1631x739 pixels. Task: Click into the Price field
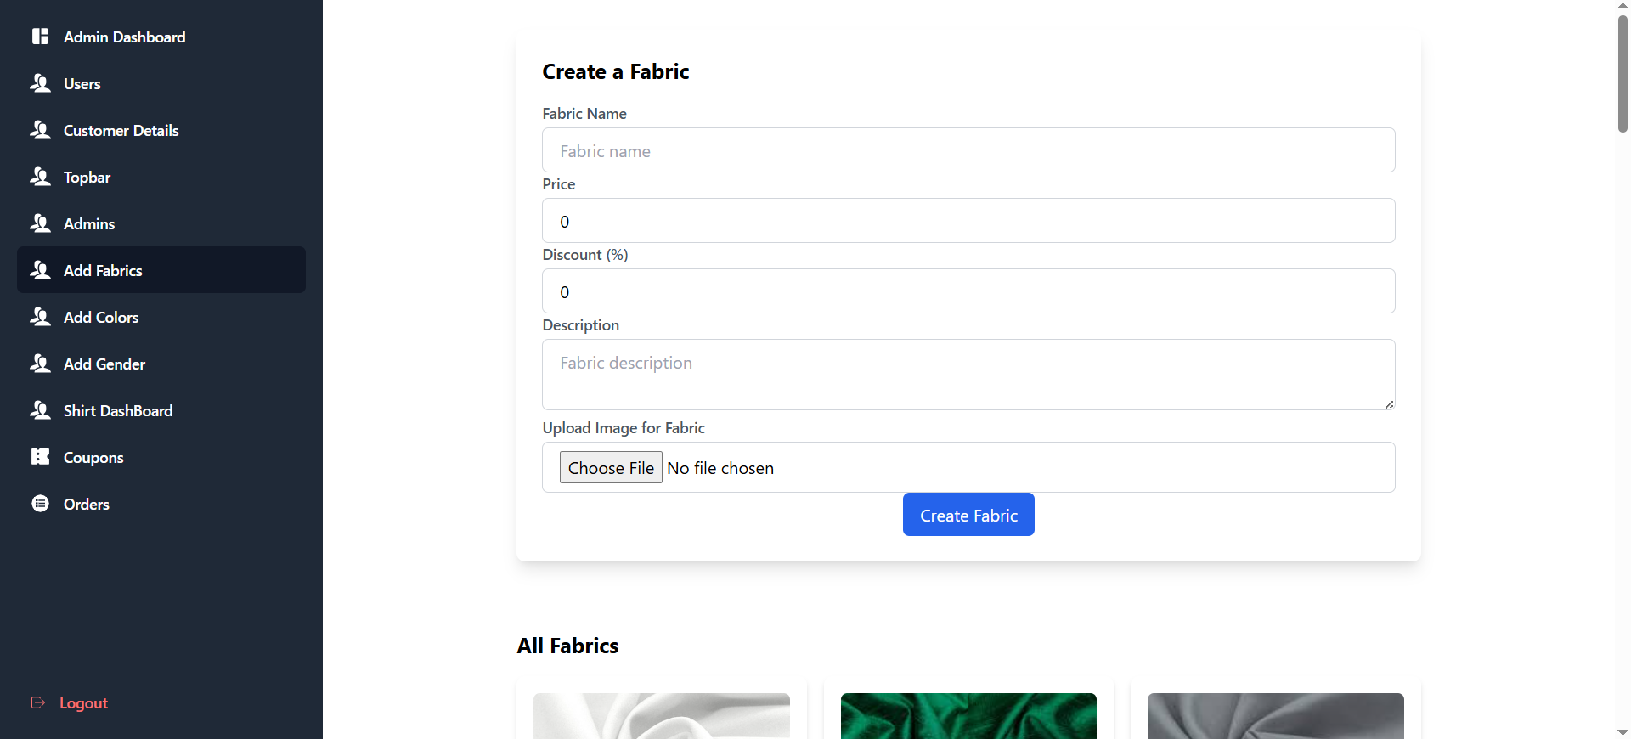968,221
